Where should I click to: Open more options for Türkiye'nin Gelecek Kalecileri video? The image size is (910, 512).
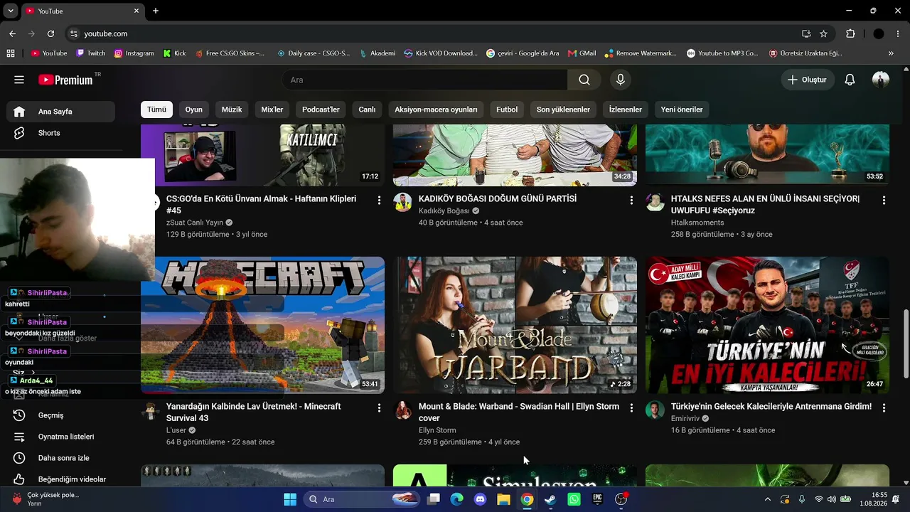tap(884, 408)
